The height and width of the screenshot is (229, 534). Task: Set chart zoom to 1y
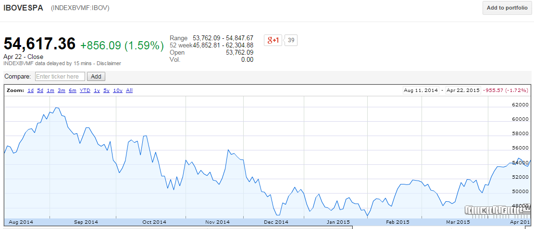click(x=97, y=91)
